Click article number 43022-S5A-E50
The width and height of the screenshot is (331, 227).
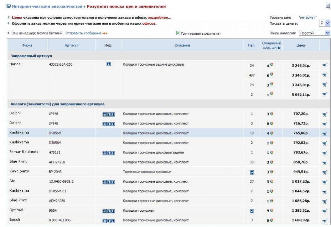tap(61, 64)
